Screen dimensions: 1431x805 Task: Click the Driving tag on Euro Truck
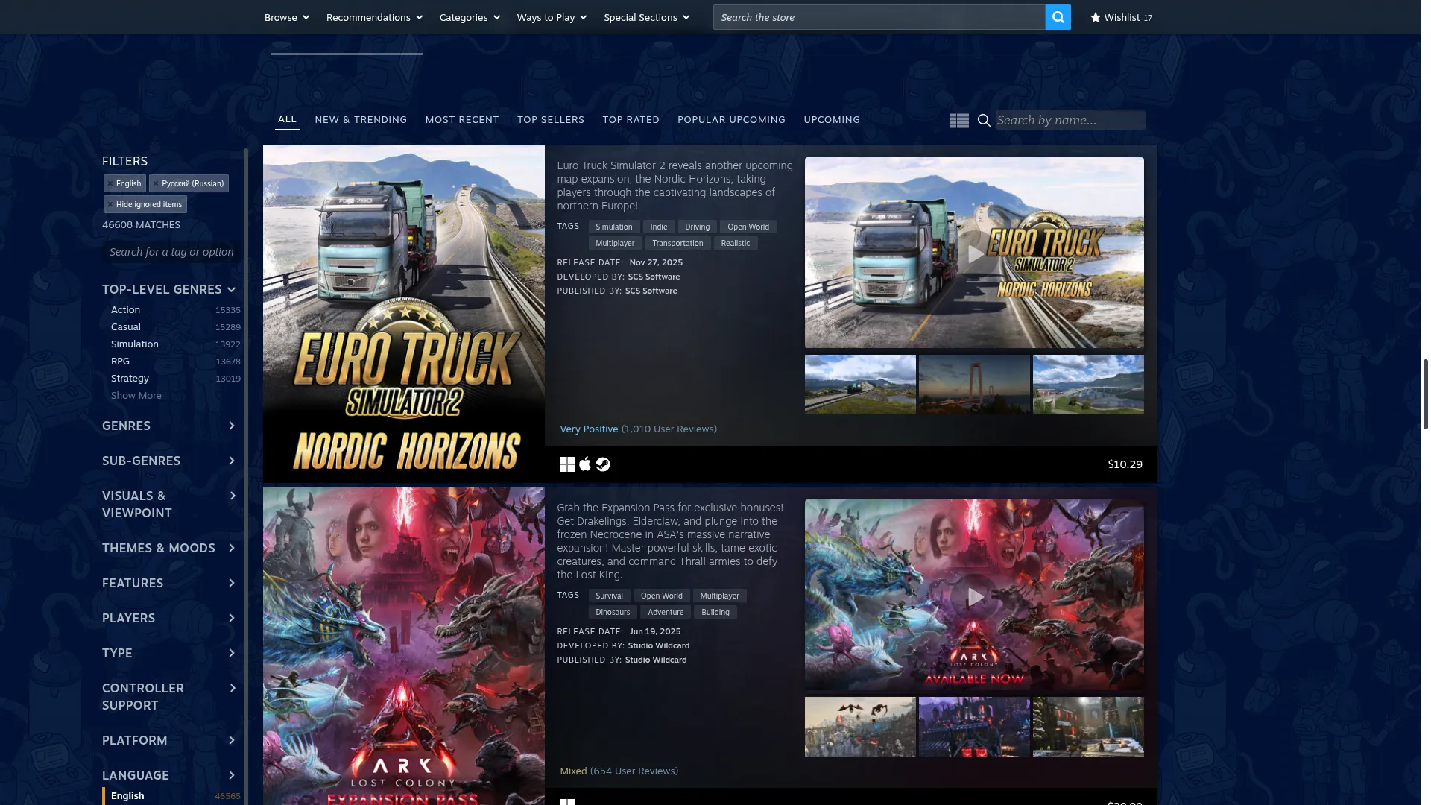coord(697,227)
